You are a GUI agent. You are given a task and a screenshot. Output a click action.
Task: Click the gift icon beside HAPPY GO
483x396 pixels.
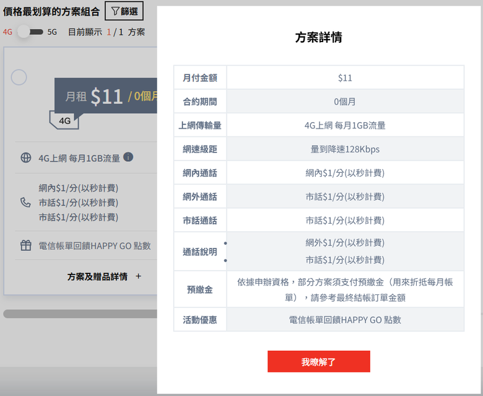[x=26, y=245]
